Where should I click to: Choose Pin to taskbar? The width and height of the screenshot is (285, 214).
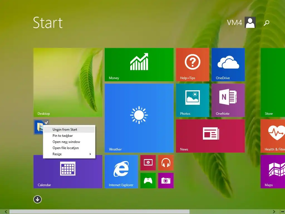pos(69,136)
